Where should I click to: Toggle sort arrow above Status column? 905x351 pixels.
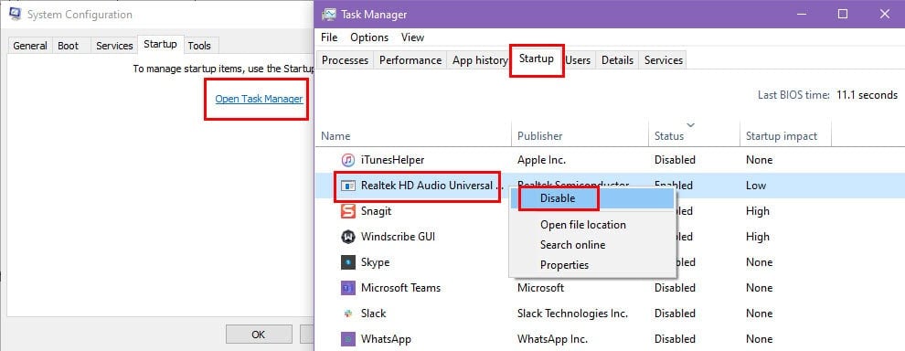click(691, 125)
